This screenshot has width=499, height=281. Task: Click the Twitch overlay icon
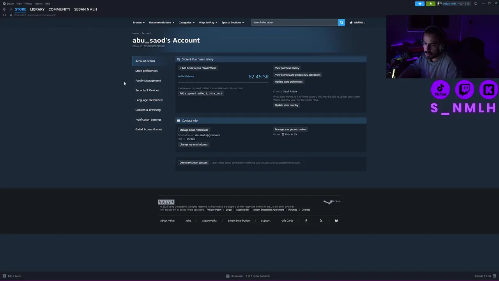(x=465, y=89)
